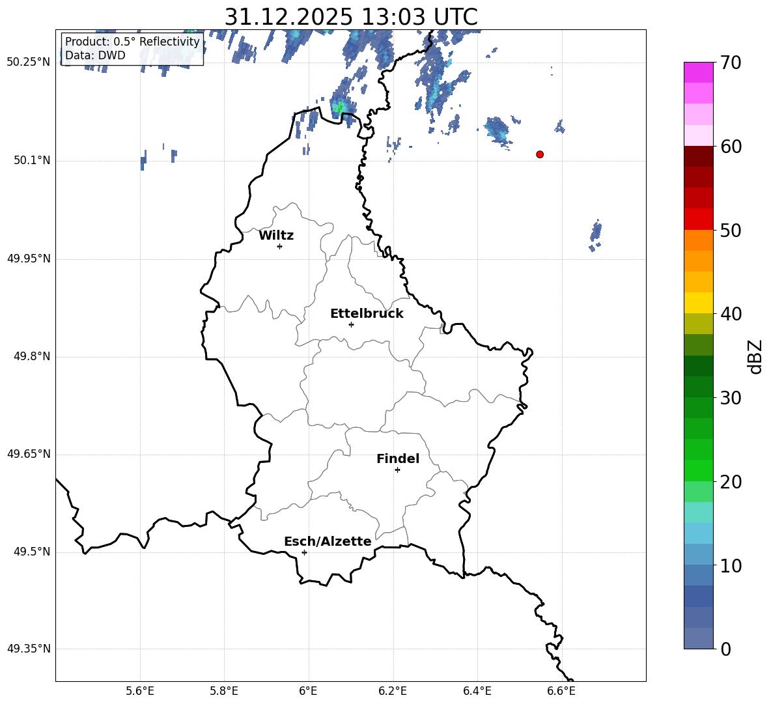Pick the bright red colorbar segment above 50

coord(698,219)
